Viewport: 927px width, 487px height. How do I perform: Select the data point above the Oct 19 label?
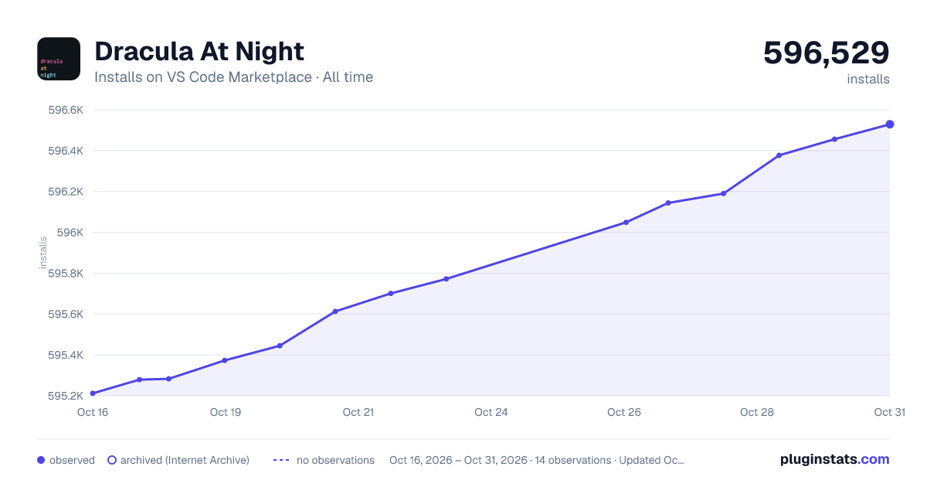coord(225,360)
